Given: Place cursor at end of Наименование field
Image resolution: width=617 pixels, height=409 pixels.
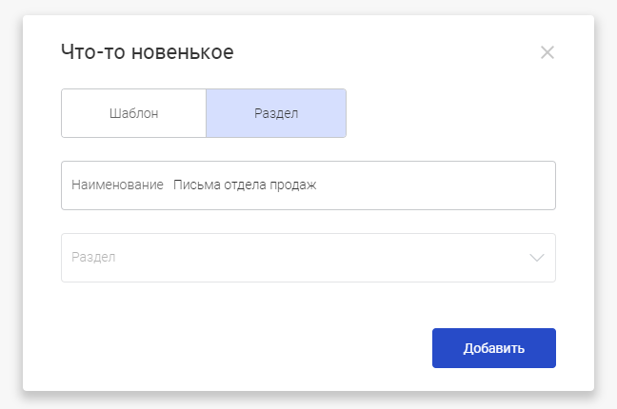Looking at the screenshot, I should coord(433,185).
